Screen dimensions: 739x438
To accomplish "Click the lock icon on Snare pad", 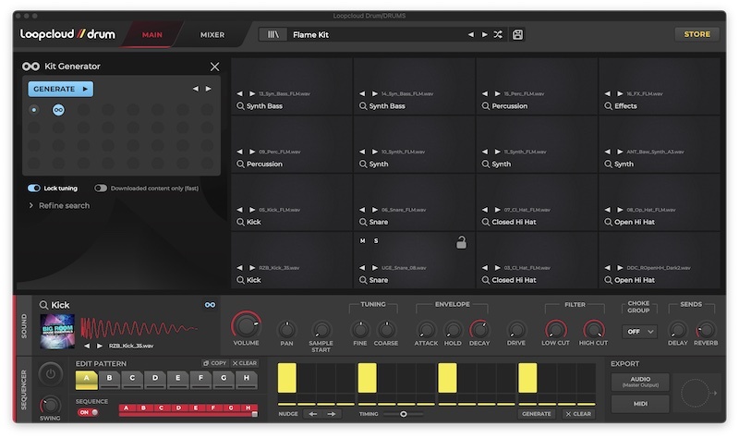I will [x=460, y=242].
